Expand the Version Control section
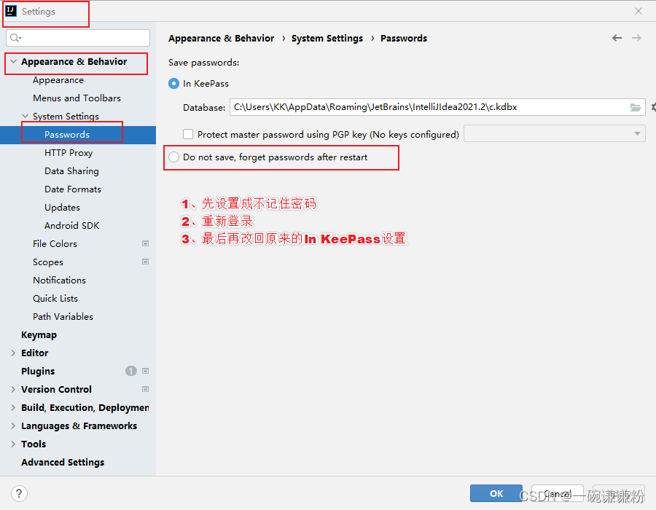 point(13,389)
